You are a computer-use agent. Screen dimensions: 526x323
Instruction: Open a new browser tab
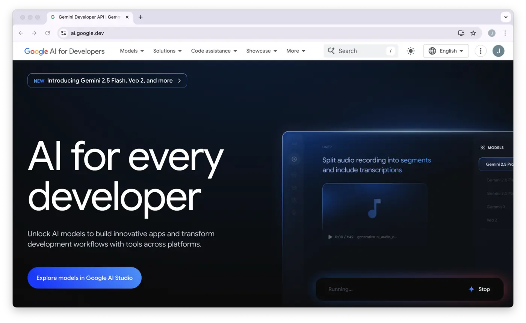141,17
